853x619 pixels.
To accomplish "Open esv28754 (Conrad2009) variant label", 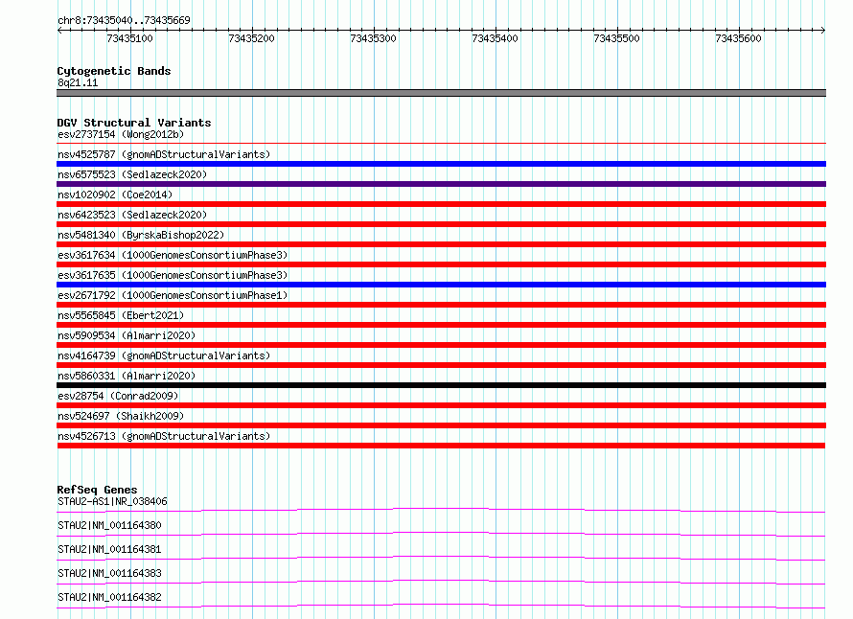I will 118,396.
